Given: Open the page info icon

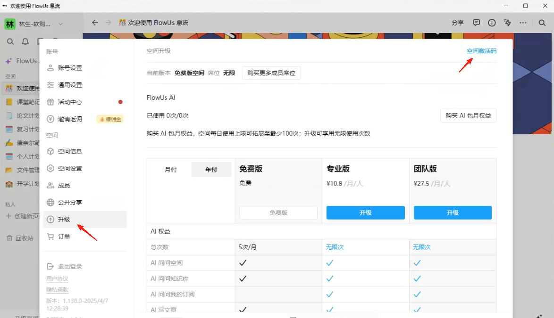Looking at the screenshot, I should click(492, 23).
